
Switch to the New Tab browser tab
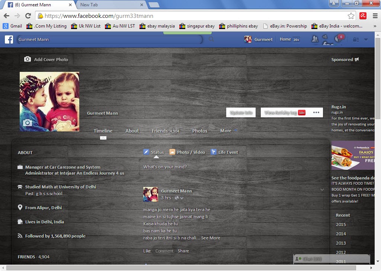pos(111,4)
